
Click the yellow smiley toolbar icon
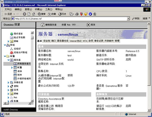pyautogui.click(x=86, y=14)
